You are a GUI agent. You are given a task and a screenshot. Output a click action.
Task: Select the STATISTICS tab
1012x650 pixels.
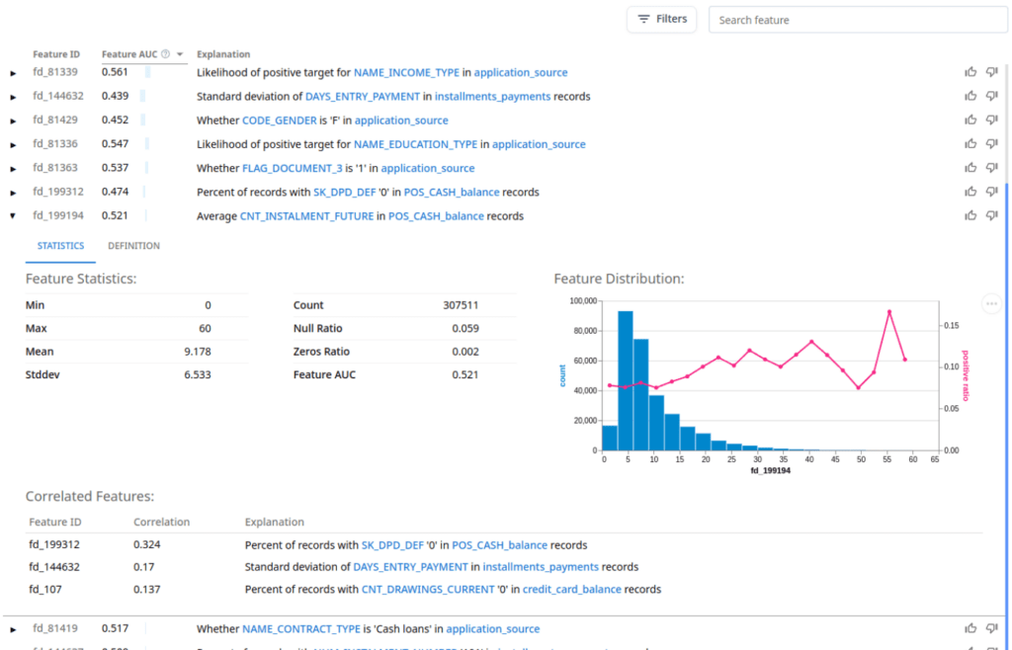click(x=60, y=245)
